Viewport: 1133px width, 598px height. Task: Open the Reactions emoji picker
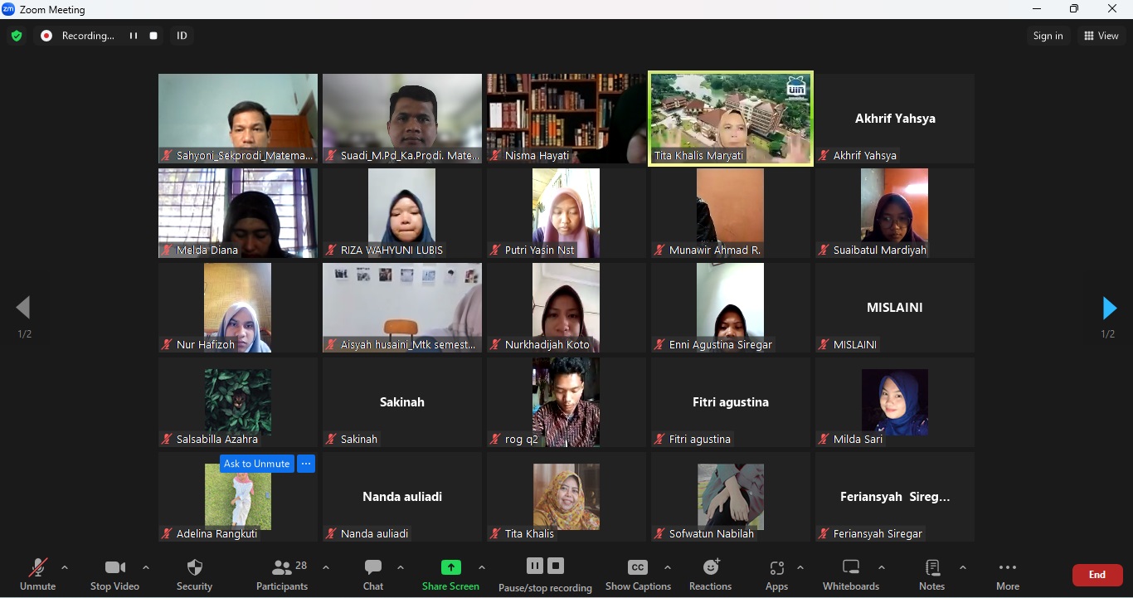711,574
